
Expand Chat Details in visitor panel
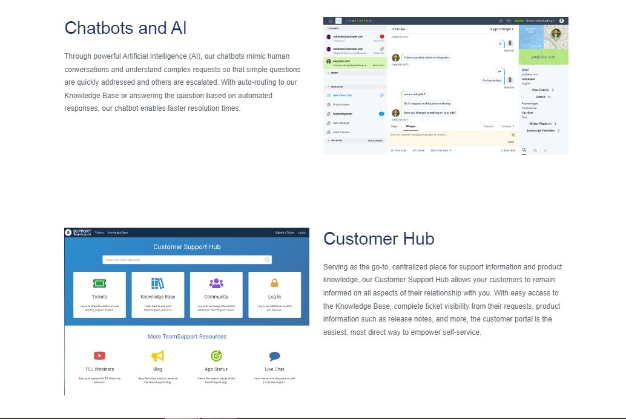(542, 90)
